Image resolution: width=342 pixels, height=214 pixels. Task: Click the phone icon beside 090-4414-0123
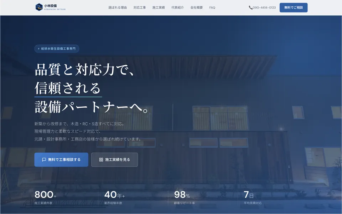[x=250, y=7]
